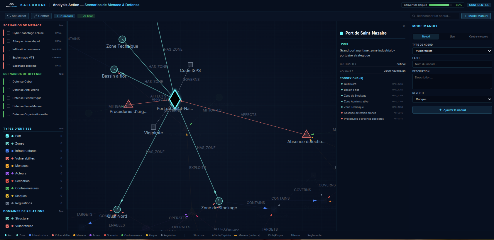Check Defense Organisationnelle scenario
The image size is (494, 240).
click(x=9, y=114)
